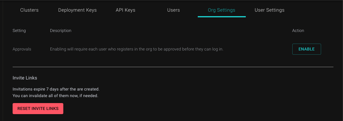Click the vertical border at the panel's left edge
Screen dimensions: 343x121
click(x=3, y=60)
